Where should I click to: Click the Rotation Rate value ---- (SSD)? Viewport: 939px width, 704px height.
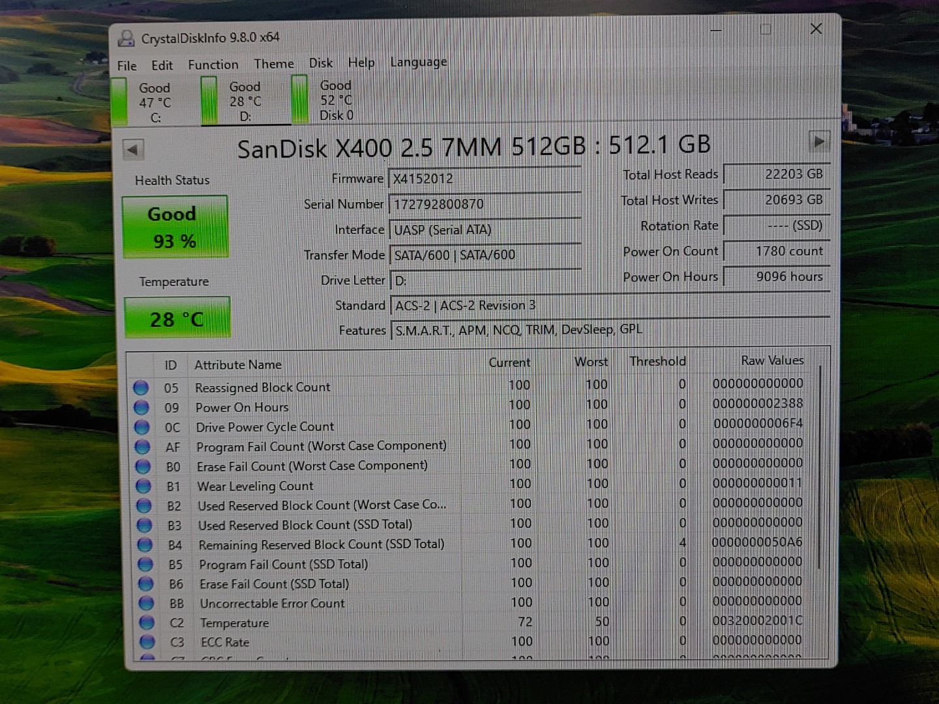coord(777,225)
